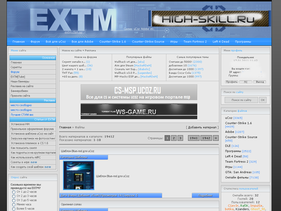The height and width of the screenshot is (211, 281).
Task: Go to the next page arrow »
Action: [x=216, y=138]
